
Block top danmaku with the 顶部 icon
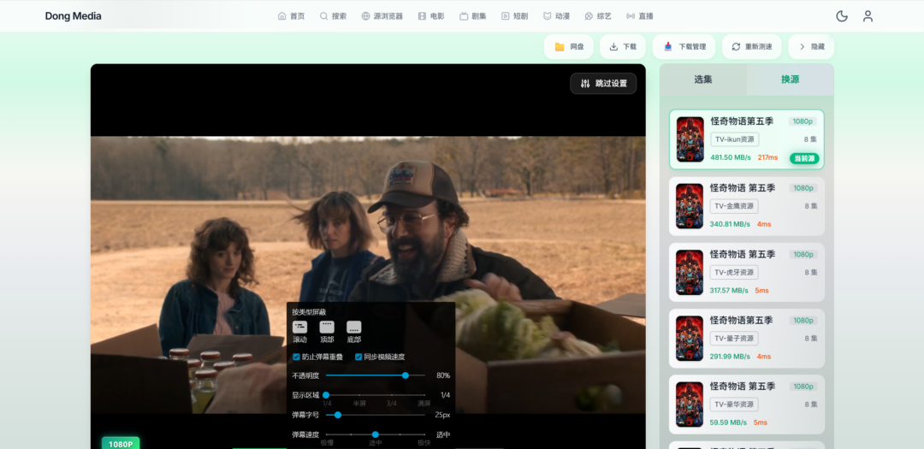(327, 327)
